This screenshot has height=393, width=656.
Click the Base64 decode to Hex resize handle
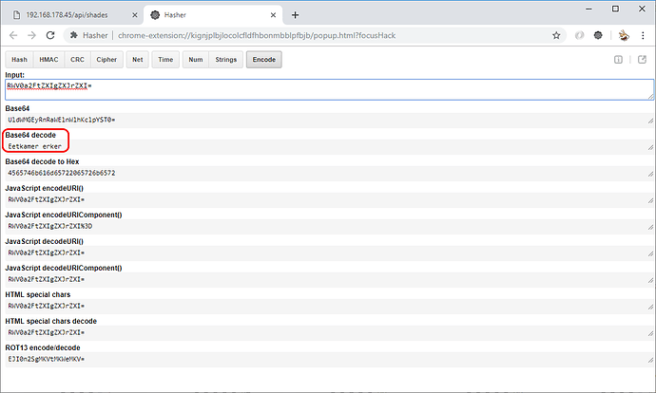click(650, 174)
